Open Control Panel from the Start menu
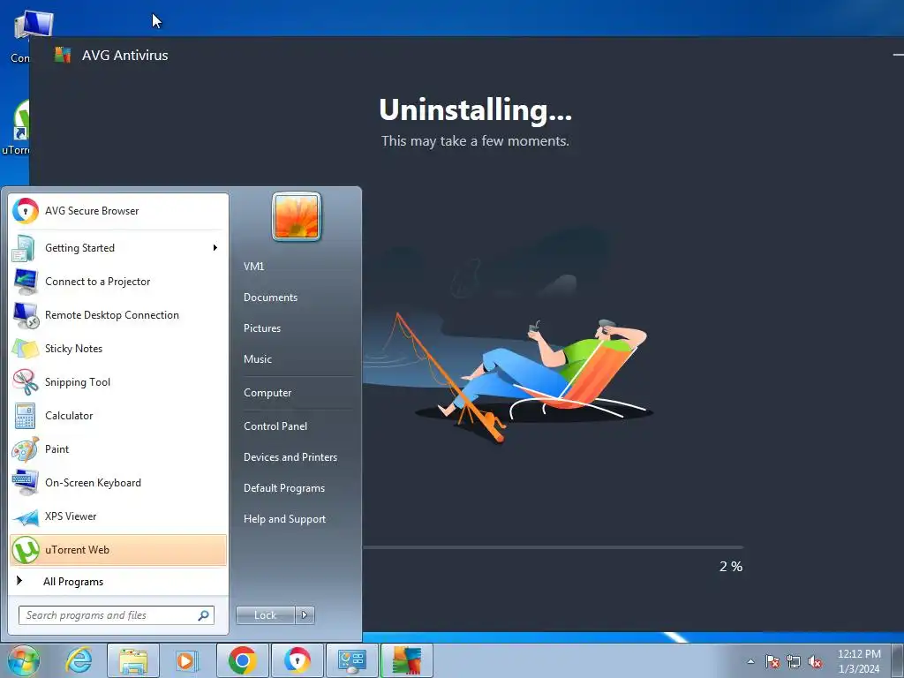 click(275, 426)
